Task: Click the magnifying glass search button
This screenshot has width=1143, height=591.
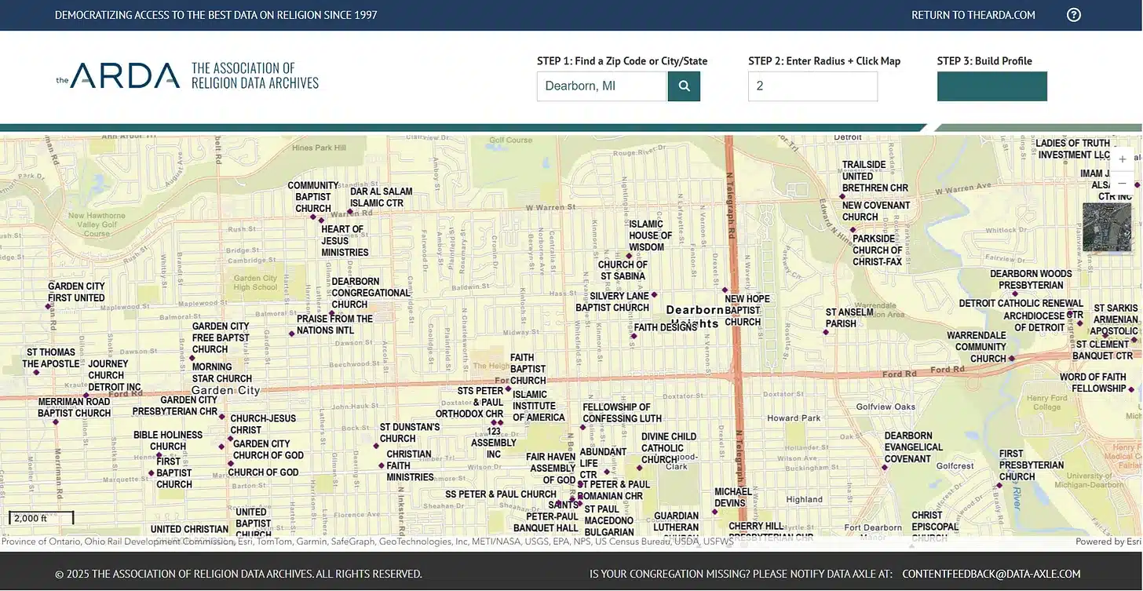Action: click(684, 86)
